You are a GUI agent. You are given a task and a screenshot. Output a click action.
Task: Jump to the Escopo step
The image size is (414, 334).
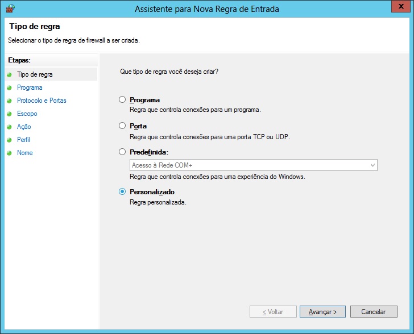(27, 114)
